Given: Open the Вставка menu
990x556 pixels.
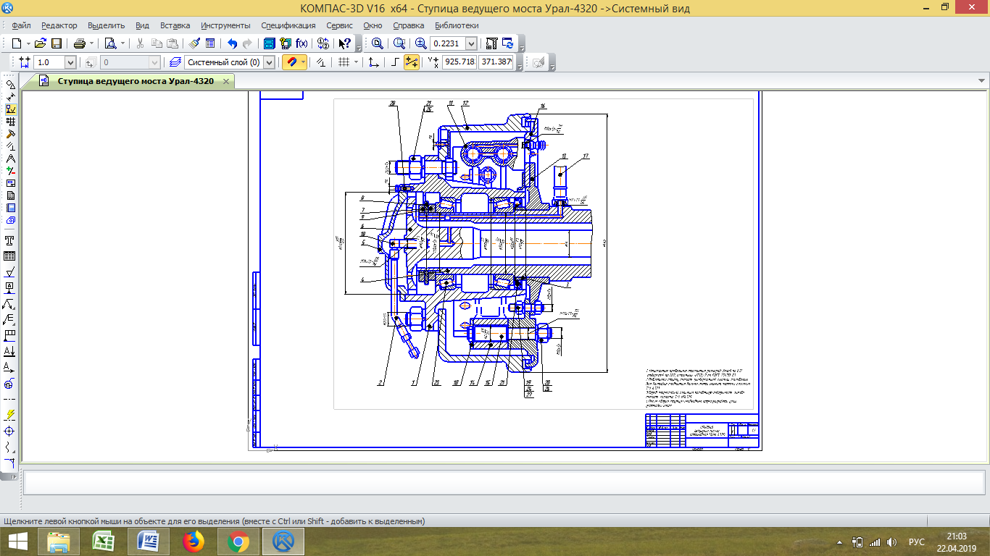Looking at the screenshot, I should click(175, 25).
